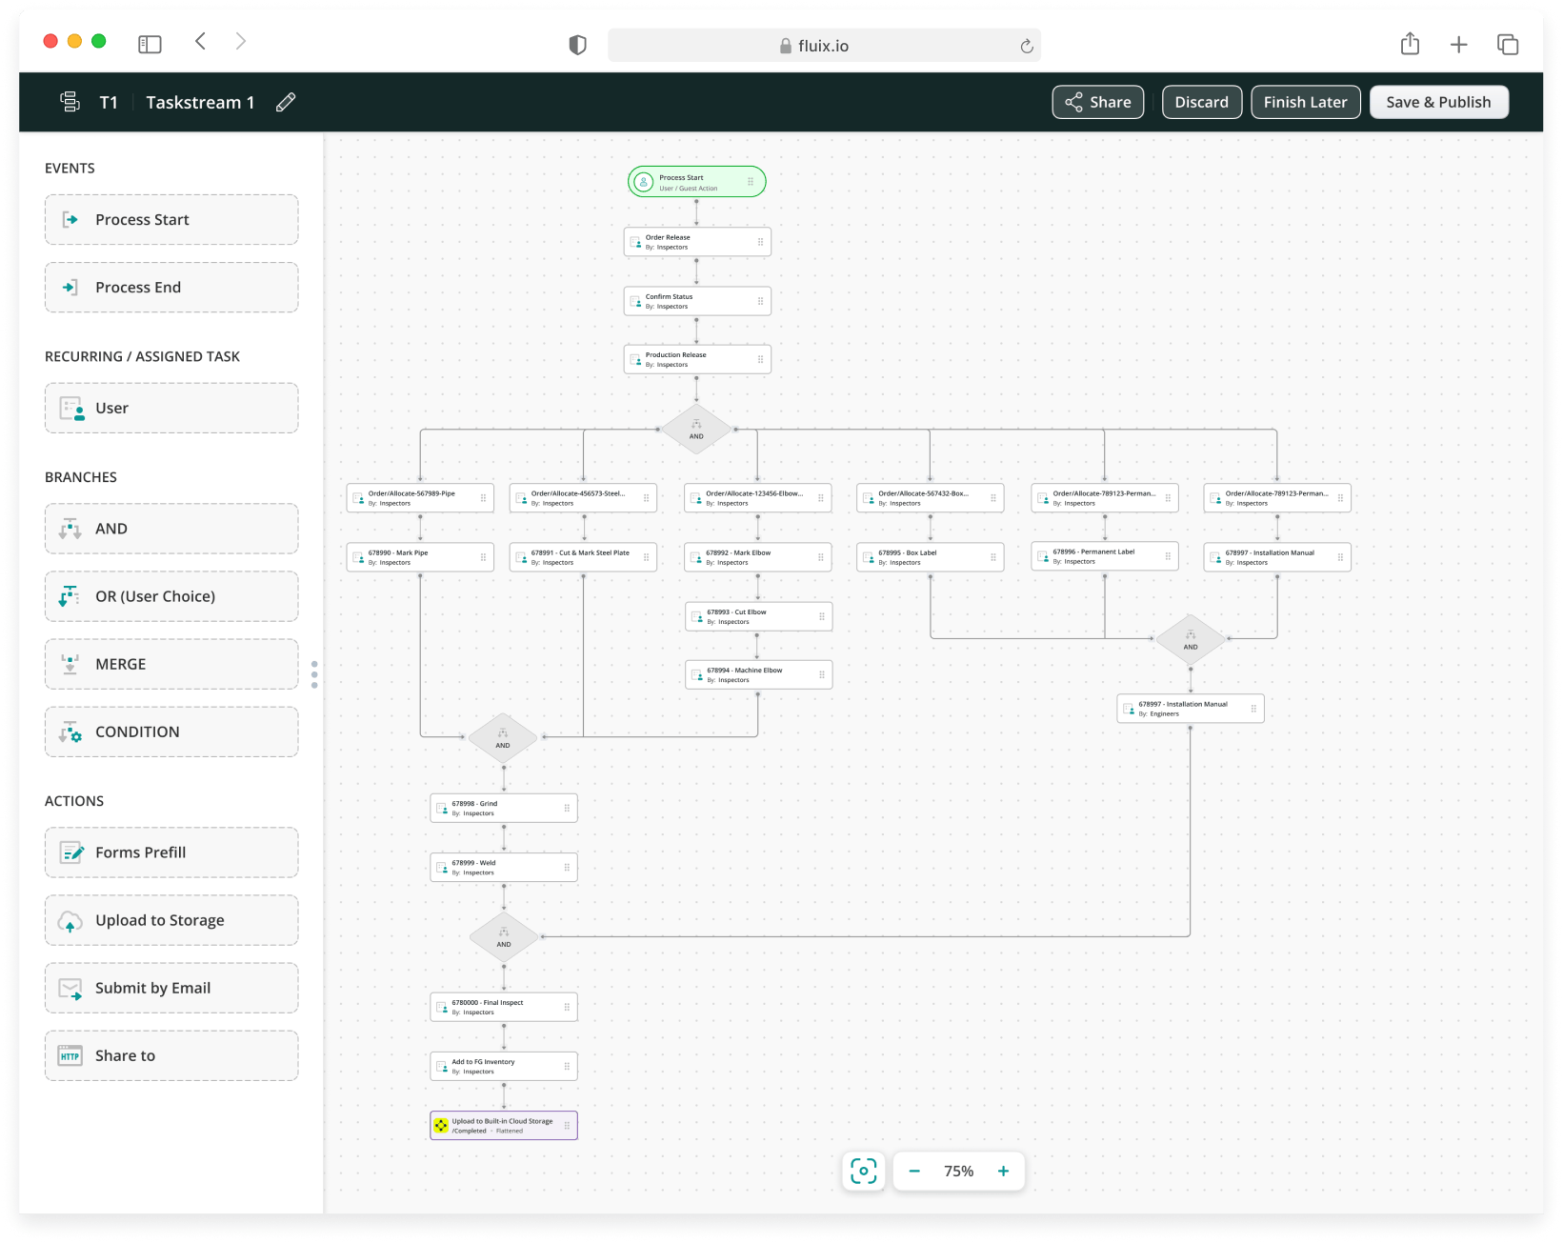
Task: Pick the Forms Prefill action
Action: 171,852
